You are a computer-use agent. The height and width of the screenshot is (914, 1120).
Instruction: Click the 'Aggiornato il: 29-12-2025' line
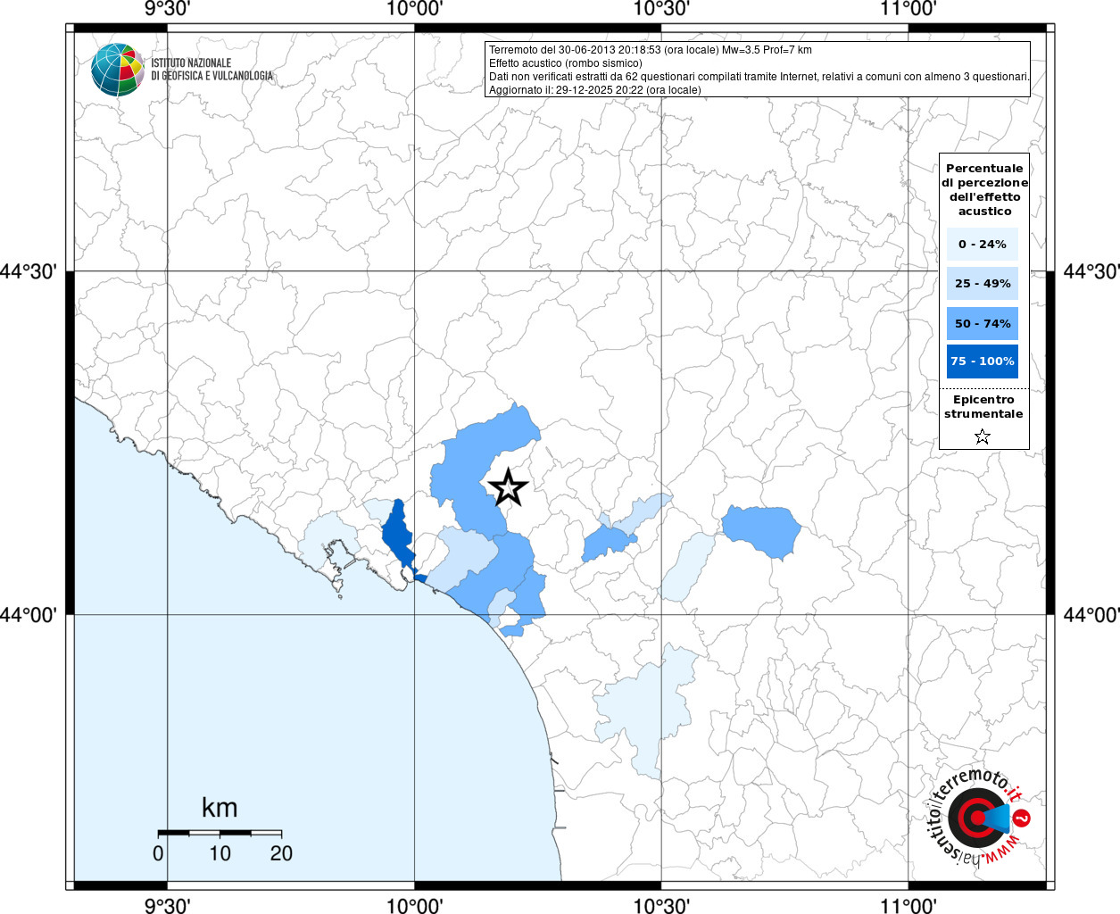[595, 90]
